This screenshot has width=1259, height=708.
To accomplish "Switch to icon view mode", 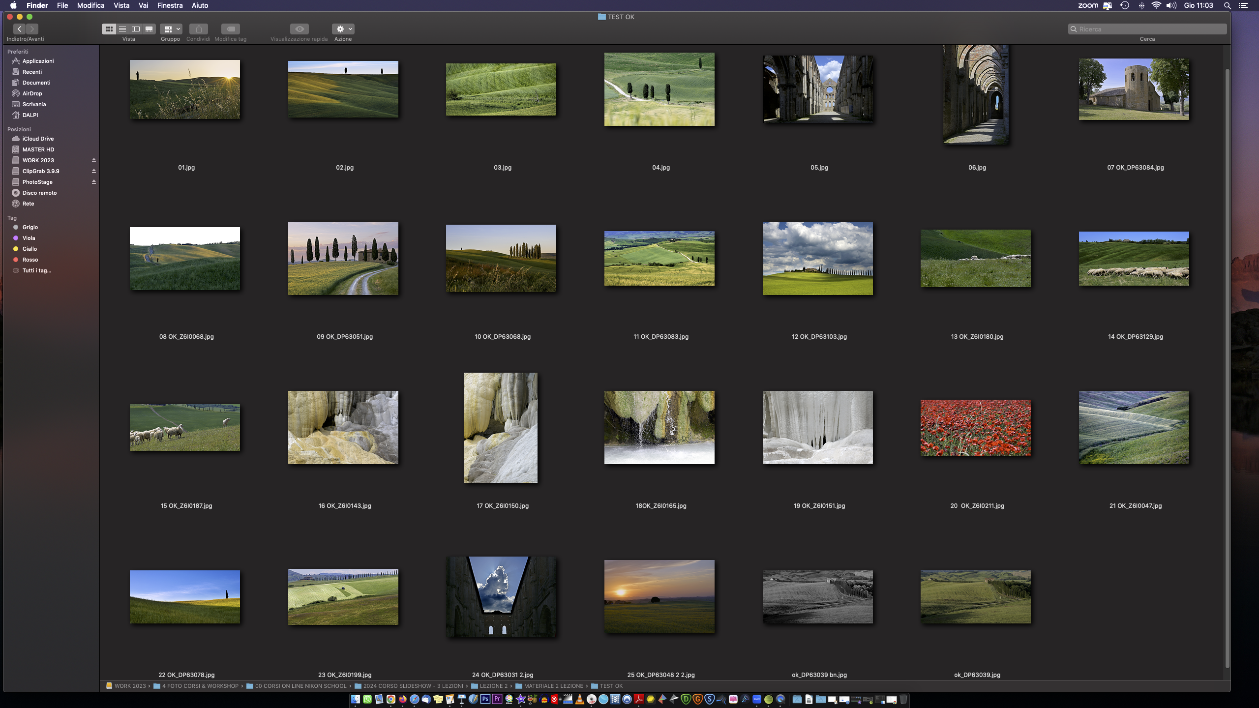I will (109, 29).
